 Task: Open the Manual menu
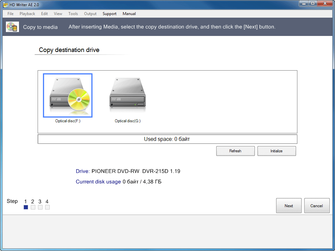click(129, 14)
